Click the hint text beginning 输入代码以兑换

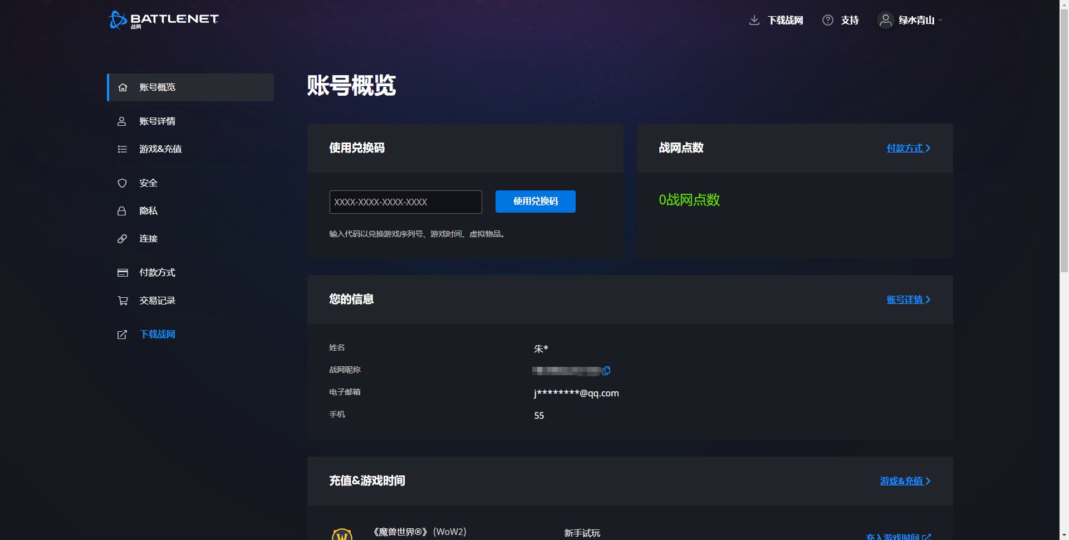[418, 234]
